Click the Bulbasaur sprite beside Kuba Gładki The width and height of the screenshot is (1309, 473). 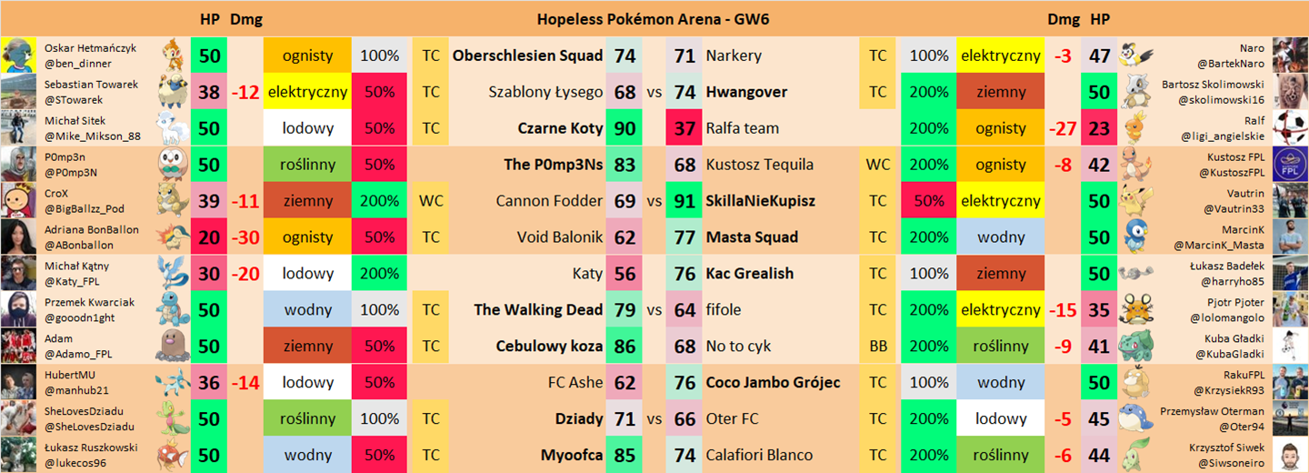[x=1136, y=346]
